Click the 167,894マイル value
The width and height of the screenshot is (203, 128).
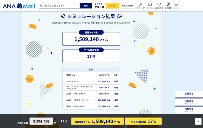104,100
